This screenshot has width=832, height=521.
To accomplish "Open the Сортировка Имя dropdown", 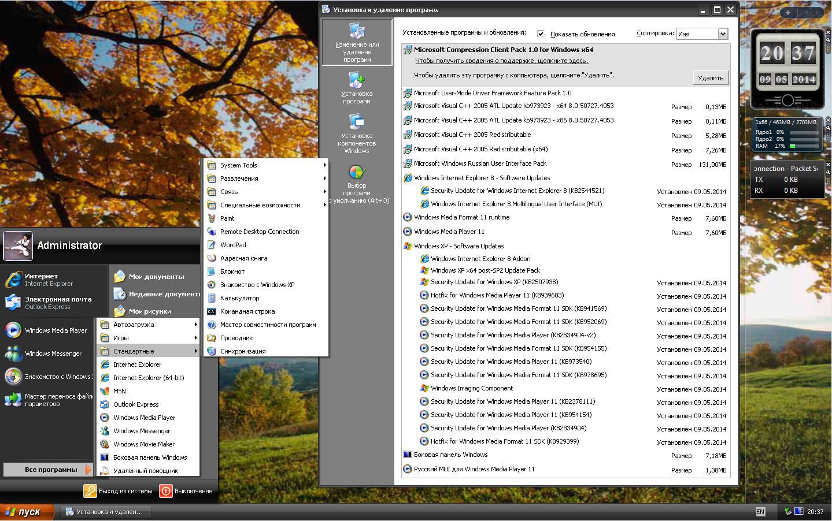I will 702,34.
